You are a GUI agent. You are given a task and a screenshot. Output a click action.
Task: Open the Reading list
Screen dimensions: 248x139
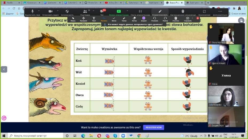pyautogui.click(x=237, y=14)
